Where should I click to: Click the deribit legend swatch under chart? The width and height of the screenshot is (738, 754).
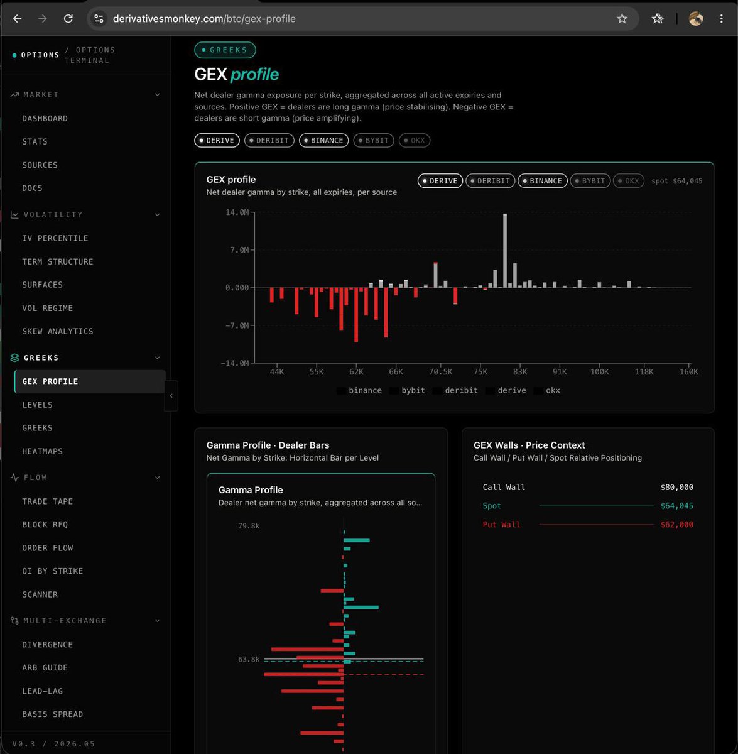pyautogui.click(x=437, y=391)
